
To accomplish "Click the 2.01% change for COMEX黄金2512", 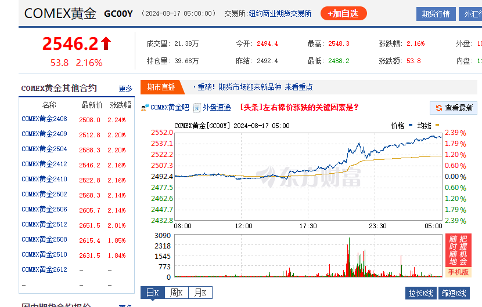I will [x=117, y=225].
